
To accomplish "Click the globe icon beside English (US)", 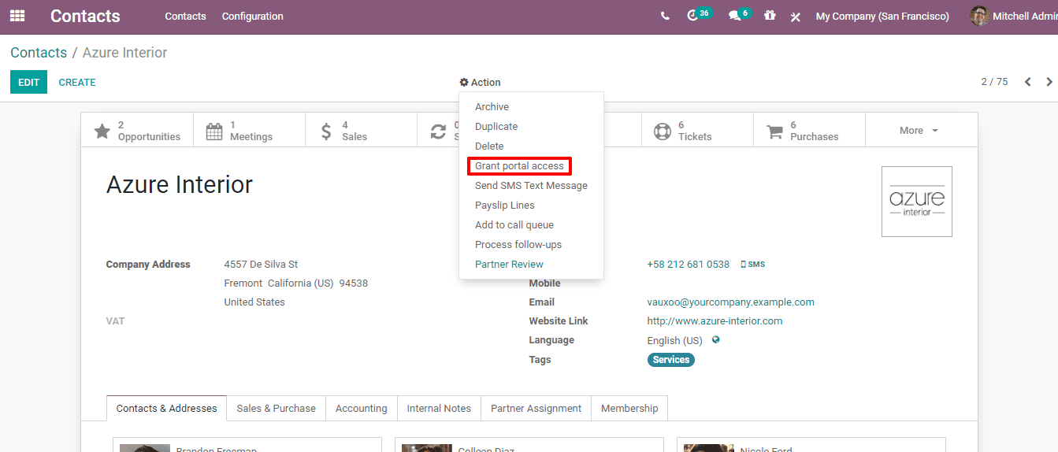I will [x=715, y=340].
